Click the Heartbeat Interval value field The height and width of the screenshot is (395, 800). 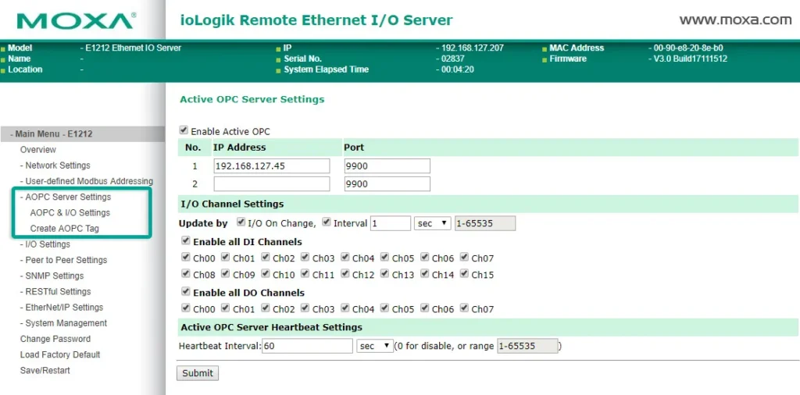(308, 346)
